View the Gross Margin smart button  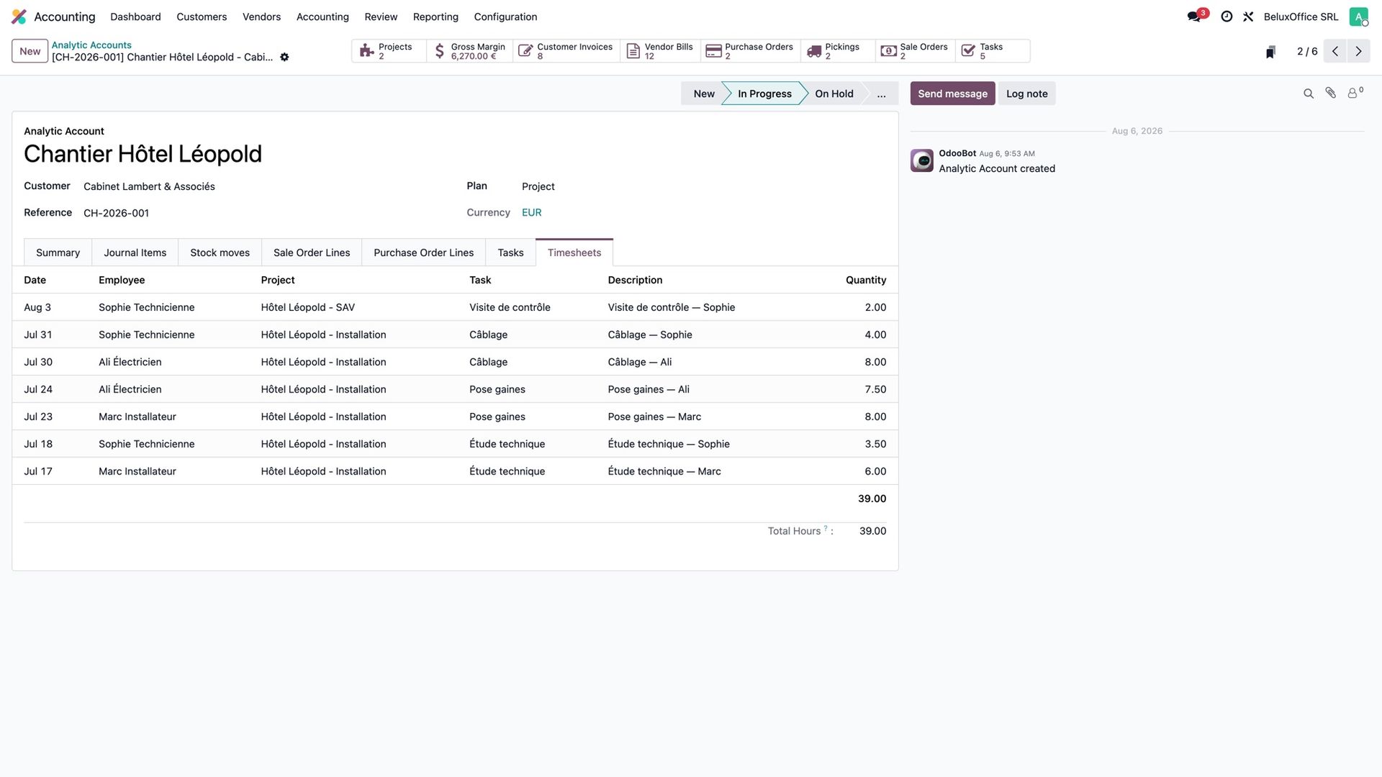click(x=470, y=51)
